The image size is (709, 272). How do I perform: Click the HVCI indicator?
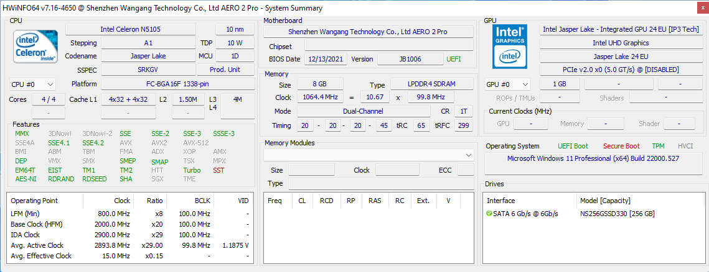(x=685, y=146)
